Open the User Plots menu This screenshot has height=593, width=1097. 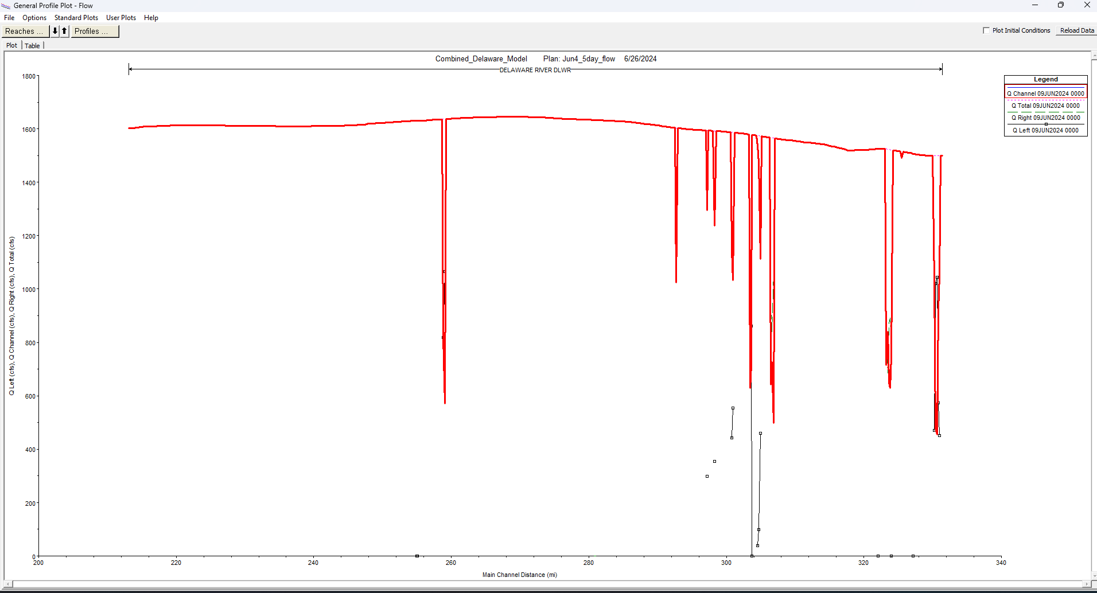pos(121,18)
